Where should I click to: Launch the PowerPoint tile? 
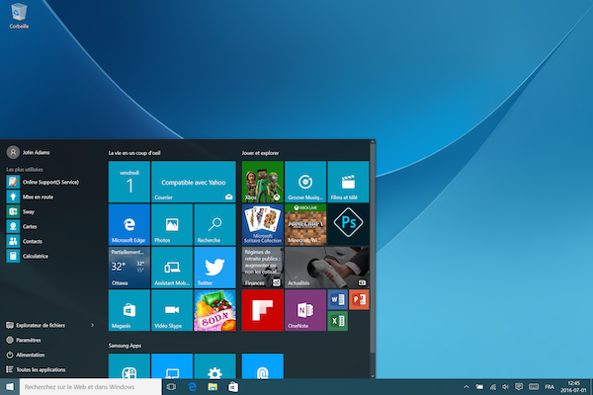click(359, 300)
